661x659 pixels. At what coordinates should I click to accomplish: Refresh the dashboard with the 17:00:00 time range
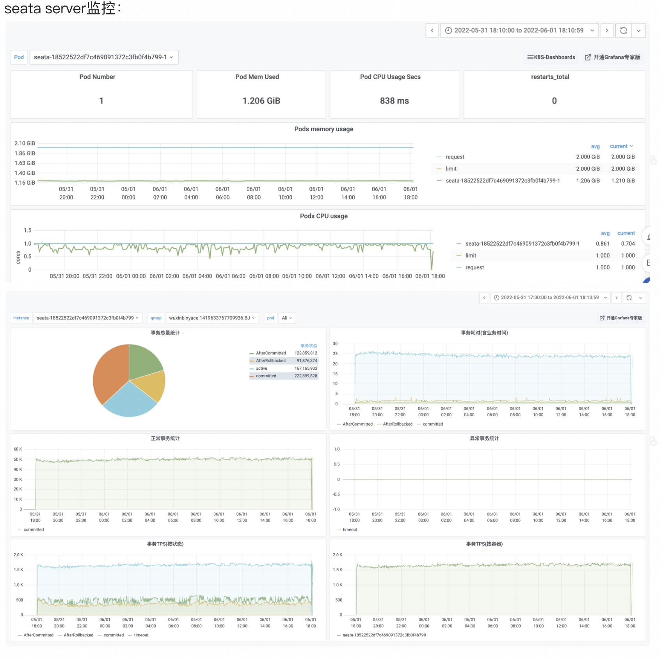point(629,297)
